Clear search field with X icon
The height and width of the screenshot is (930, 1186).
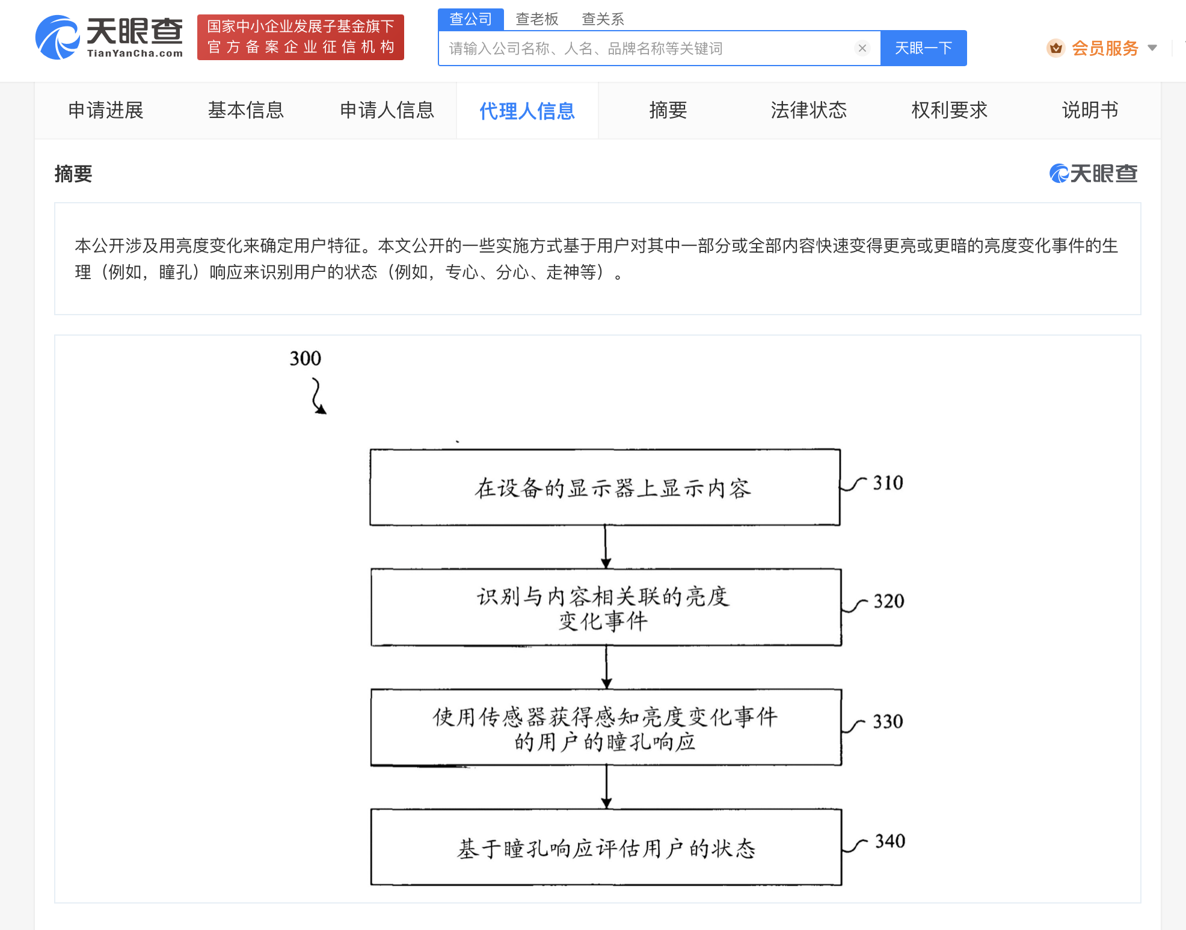pos(862,48)
